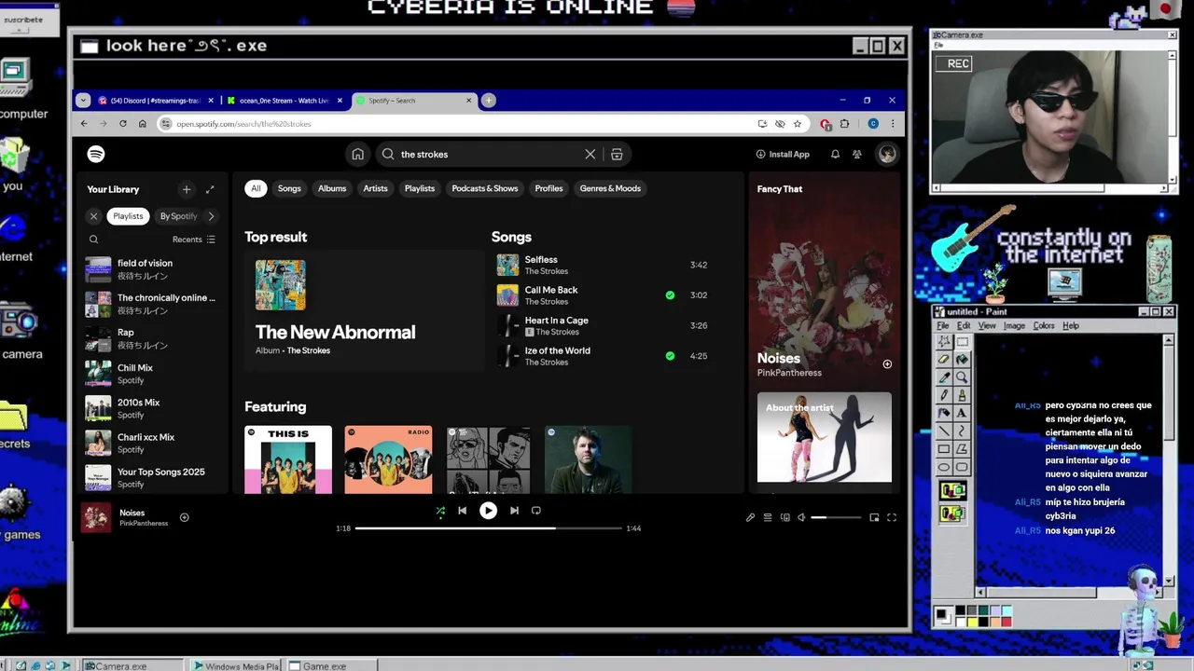Toggle the By Spotify filter chip
The height and width of the screenshot is (671, 1194).
point(177,216)
